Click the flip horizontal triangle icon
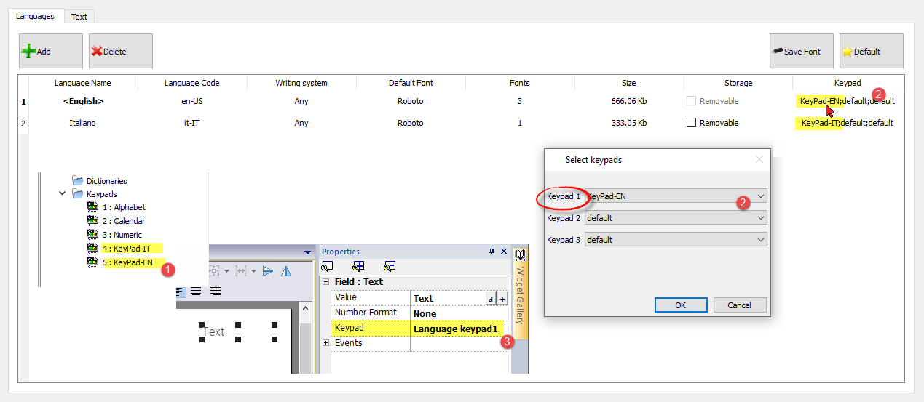The height and width of the screenshot is (402, 924). [x=268, y=271]
